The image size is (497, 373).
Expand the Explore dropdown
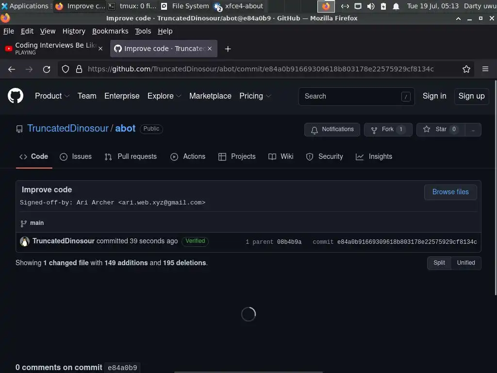click(164, 96)
